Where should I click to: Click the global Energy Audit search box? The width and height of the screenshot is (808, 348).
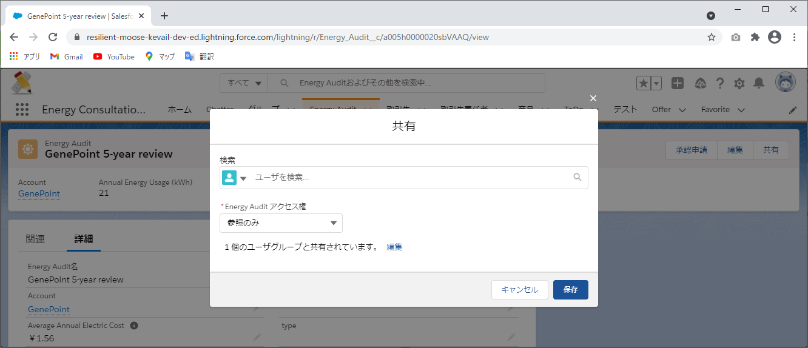coord(406,83)
